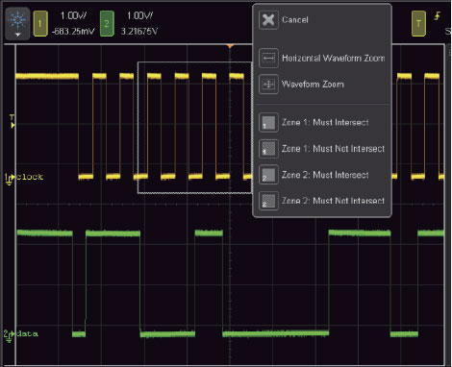Click Horizontal Waveform Zoom icon
The height and width of the screenshot is (367, 452).
268,58
